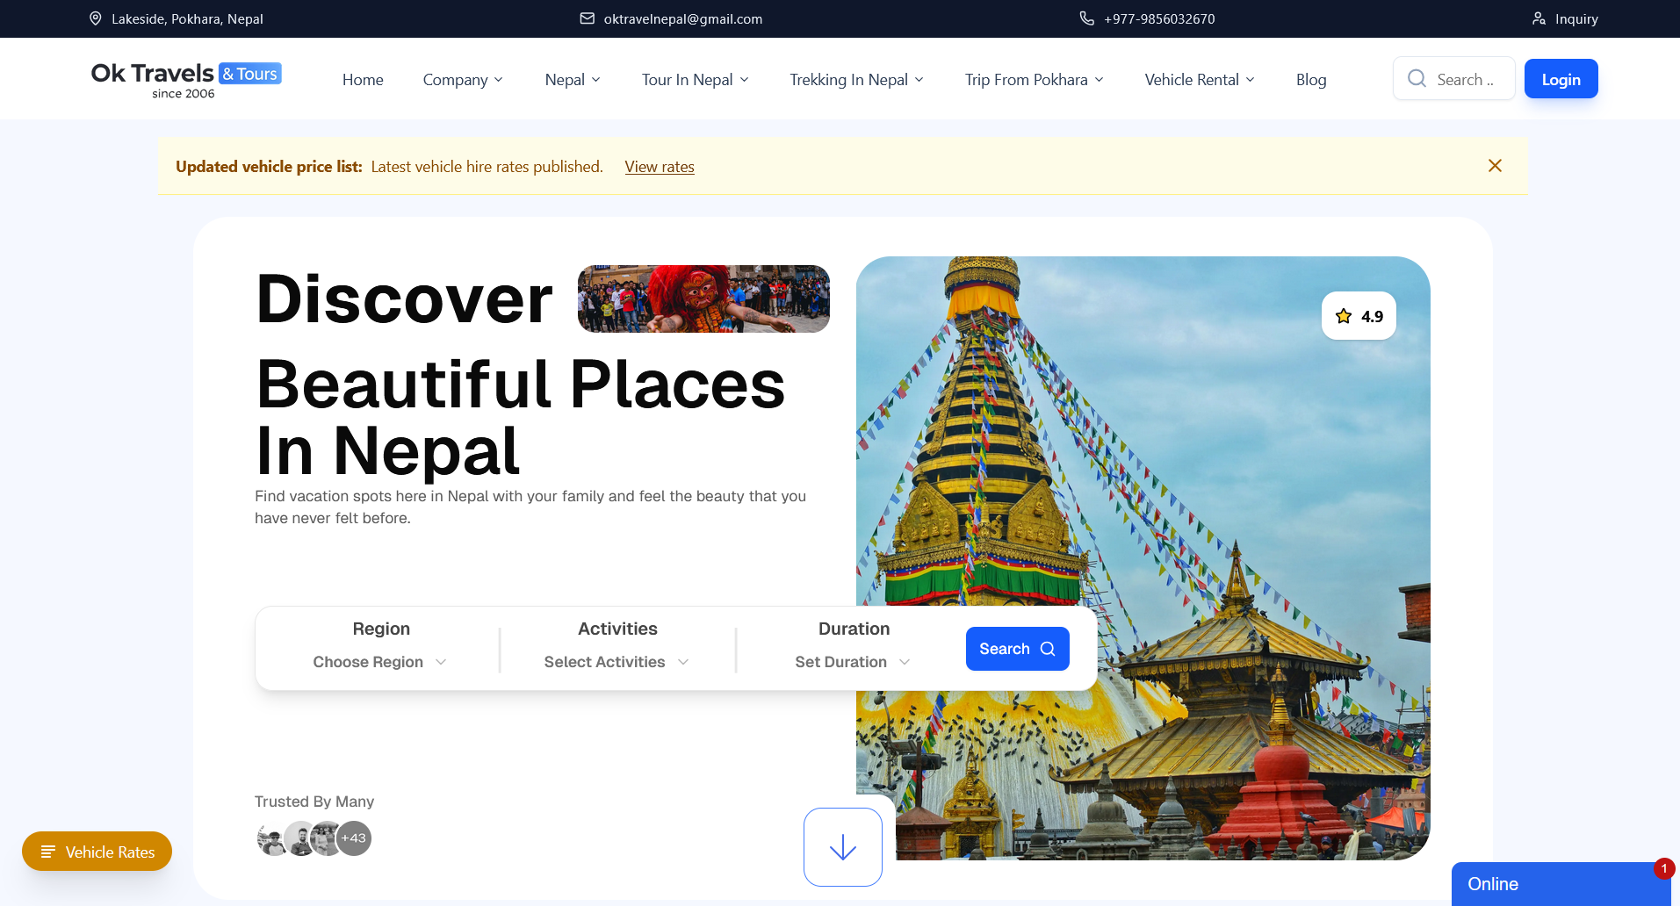Open the Choose Region dropdown

click(379, 662)
